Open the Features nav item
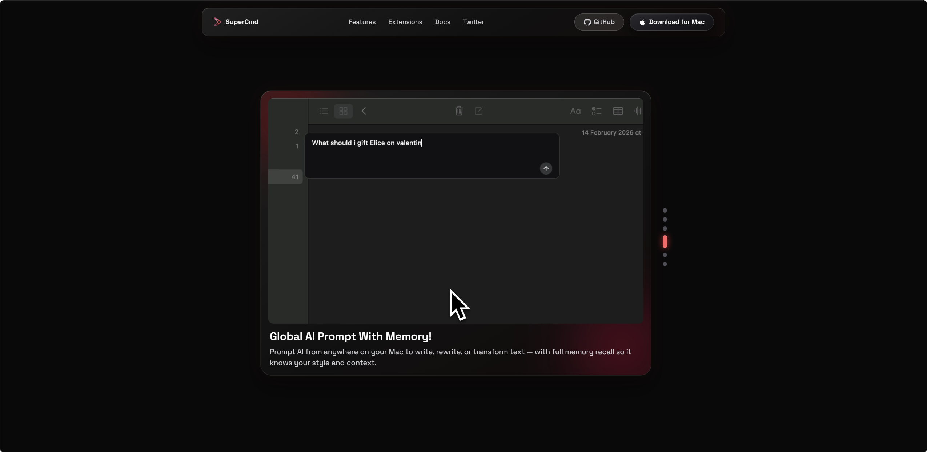The height and width of the screenshot is (452, 927). [x=362, y=22]
